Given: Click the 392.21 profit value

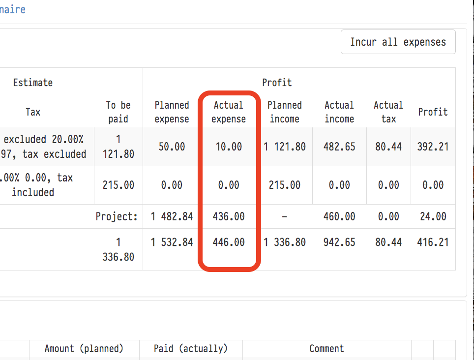Looking at the screenshot, I should tap(433, 147).
